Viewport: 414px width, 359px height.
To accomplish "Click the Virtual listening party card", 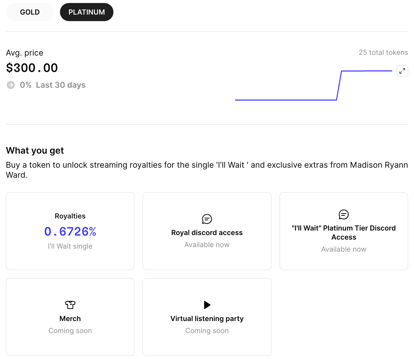I will (x=206, y=317).
